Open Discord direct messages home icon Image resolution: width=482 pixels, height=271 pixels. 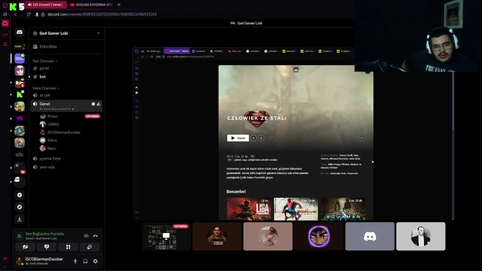(x=20, y=32)
